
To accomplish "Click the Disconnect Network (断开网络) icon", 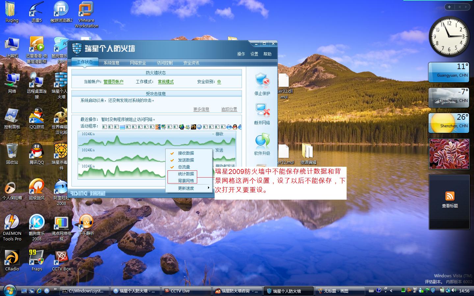I will tap(262, 111).
